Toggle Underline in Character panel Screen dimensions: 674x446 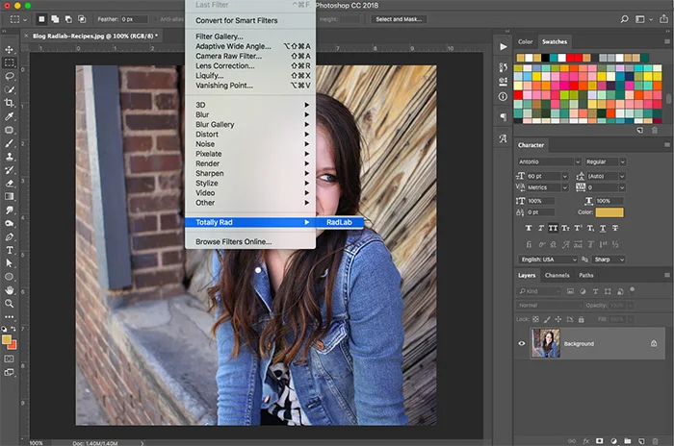(603, 229)
